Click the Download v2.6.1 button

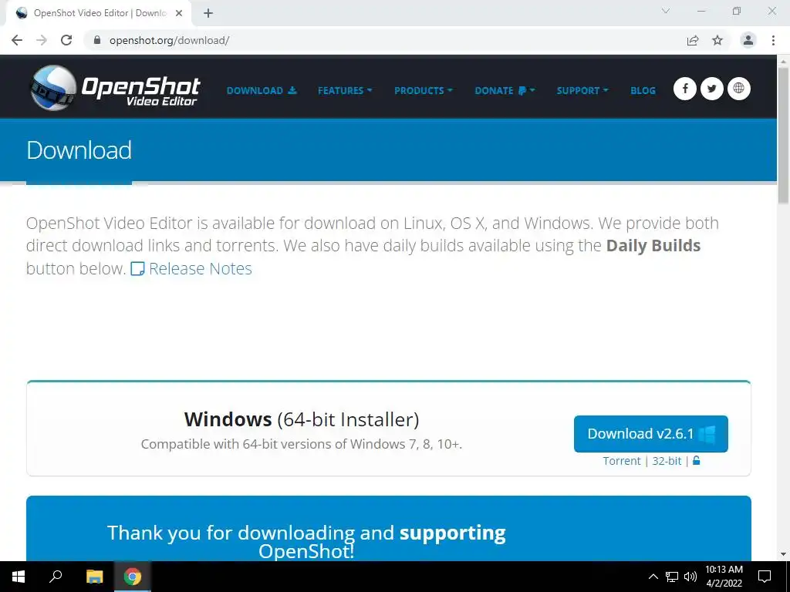coord(650,434)
